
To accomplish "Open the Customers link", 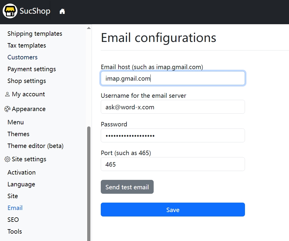I will (x=22, y=57).
